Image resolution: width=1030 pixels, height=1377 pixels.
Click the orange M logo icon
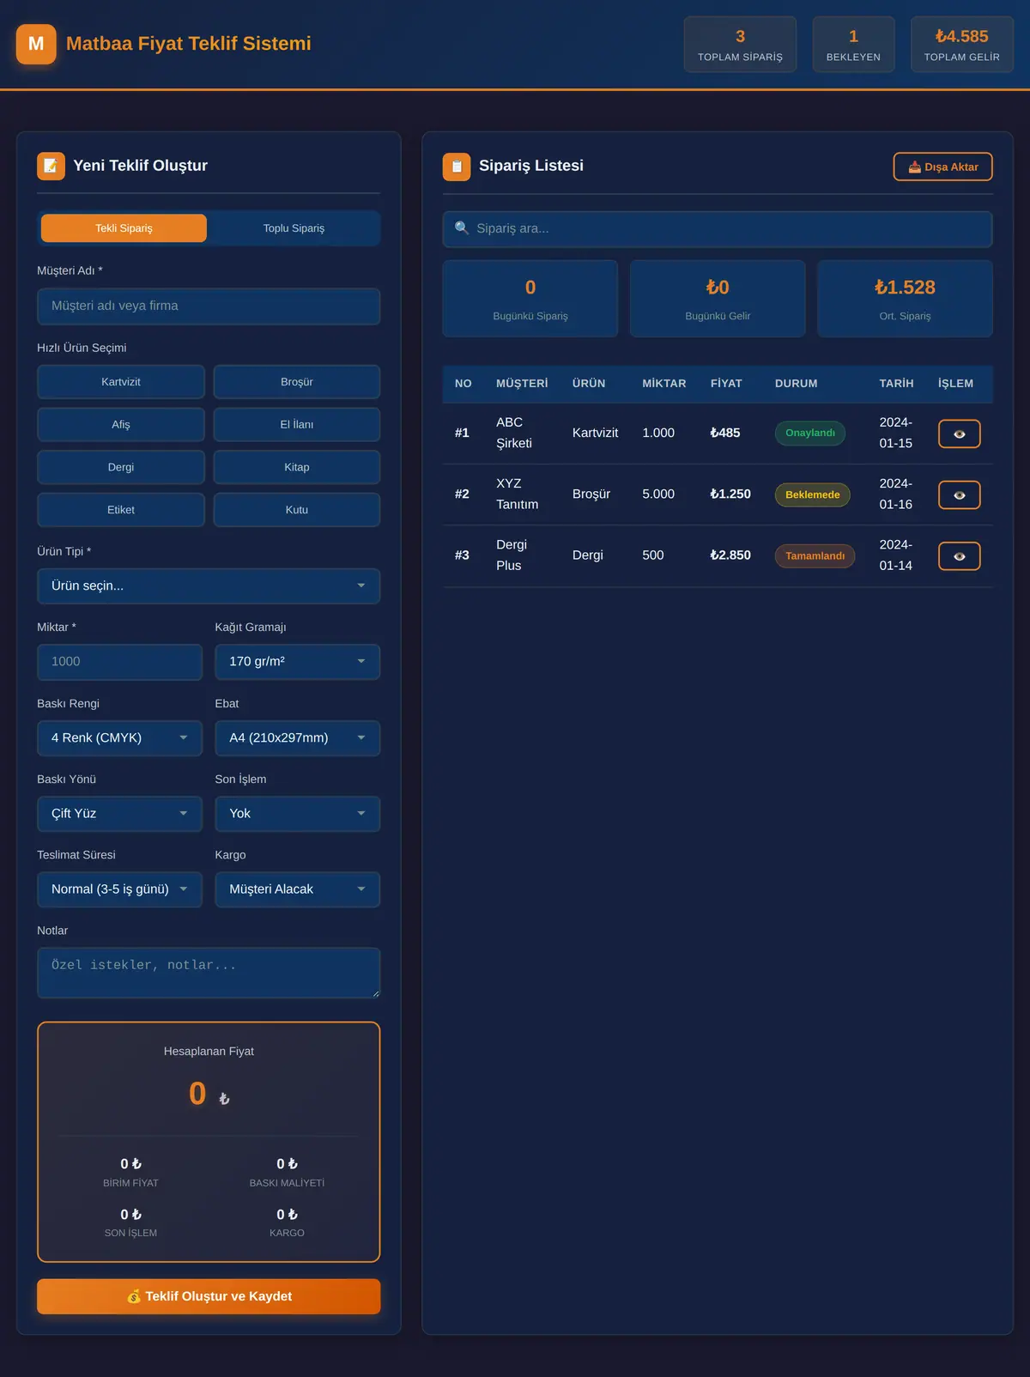(36, 44)
